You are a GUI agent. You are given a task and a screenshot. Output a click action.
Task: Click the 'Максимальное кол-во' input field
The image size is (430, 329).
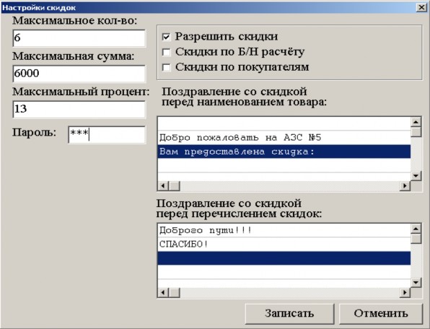(79, 38)
